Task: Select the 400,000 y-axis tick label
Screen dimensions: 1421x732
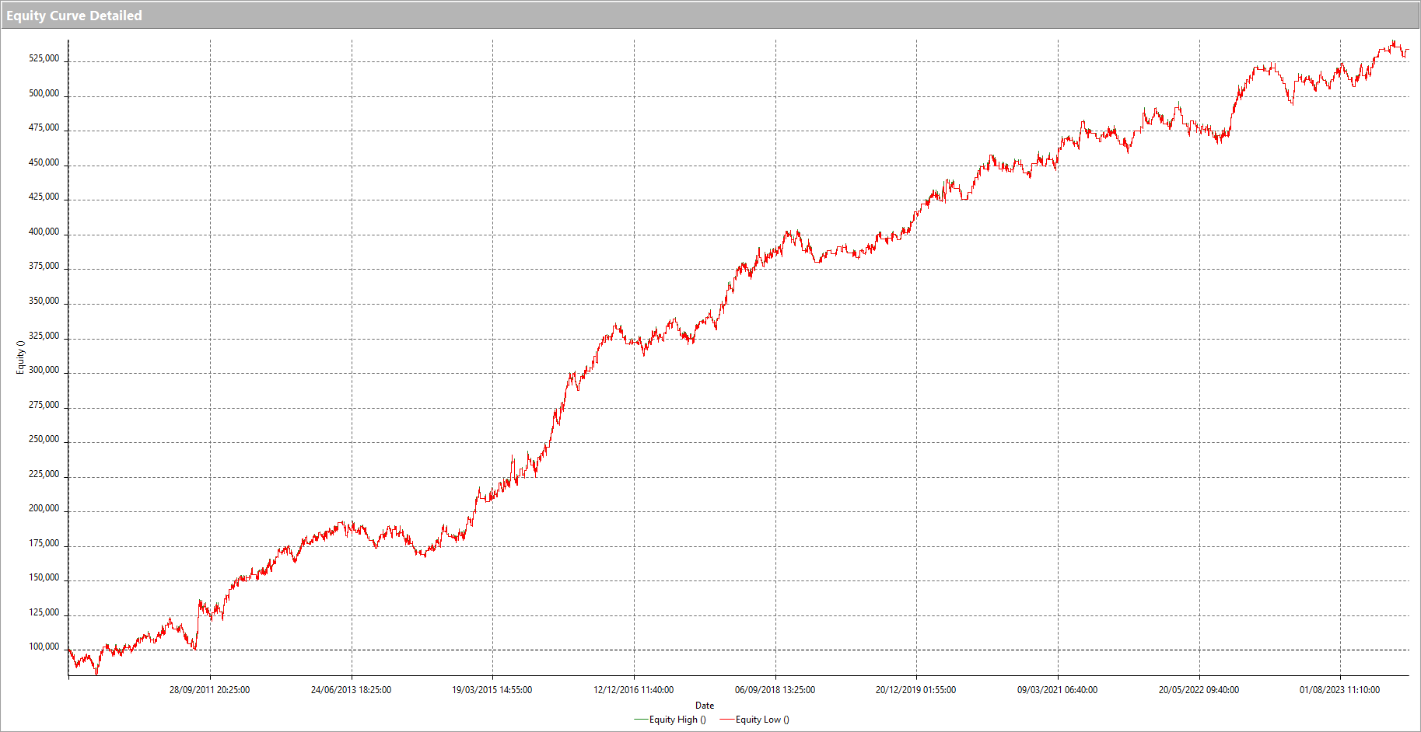Action: (x=44, y=232)
